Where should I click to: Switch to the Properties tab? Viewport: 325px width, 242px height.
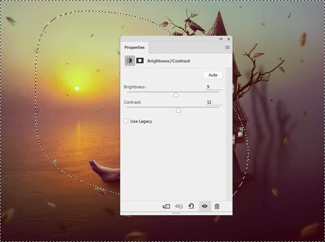(x=134, y=48)
